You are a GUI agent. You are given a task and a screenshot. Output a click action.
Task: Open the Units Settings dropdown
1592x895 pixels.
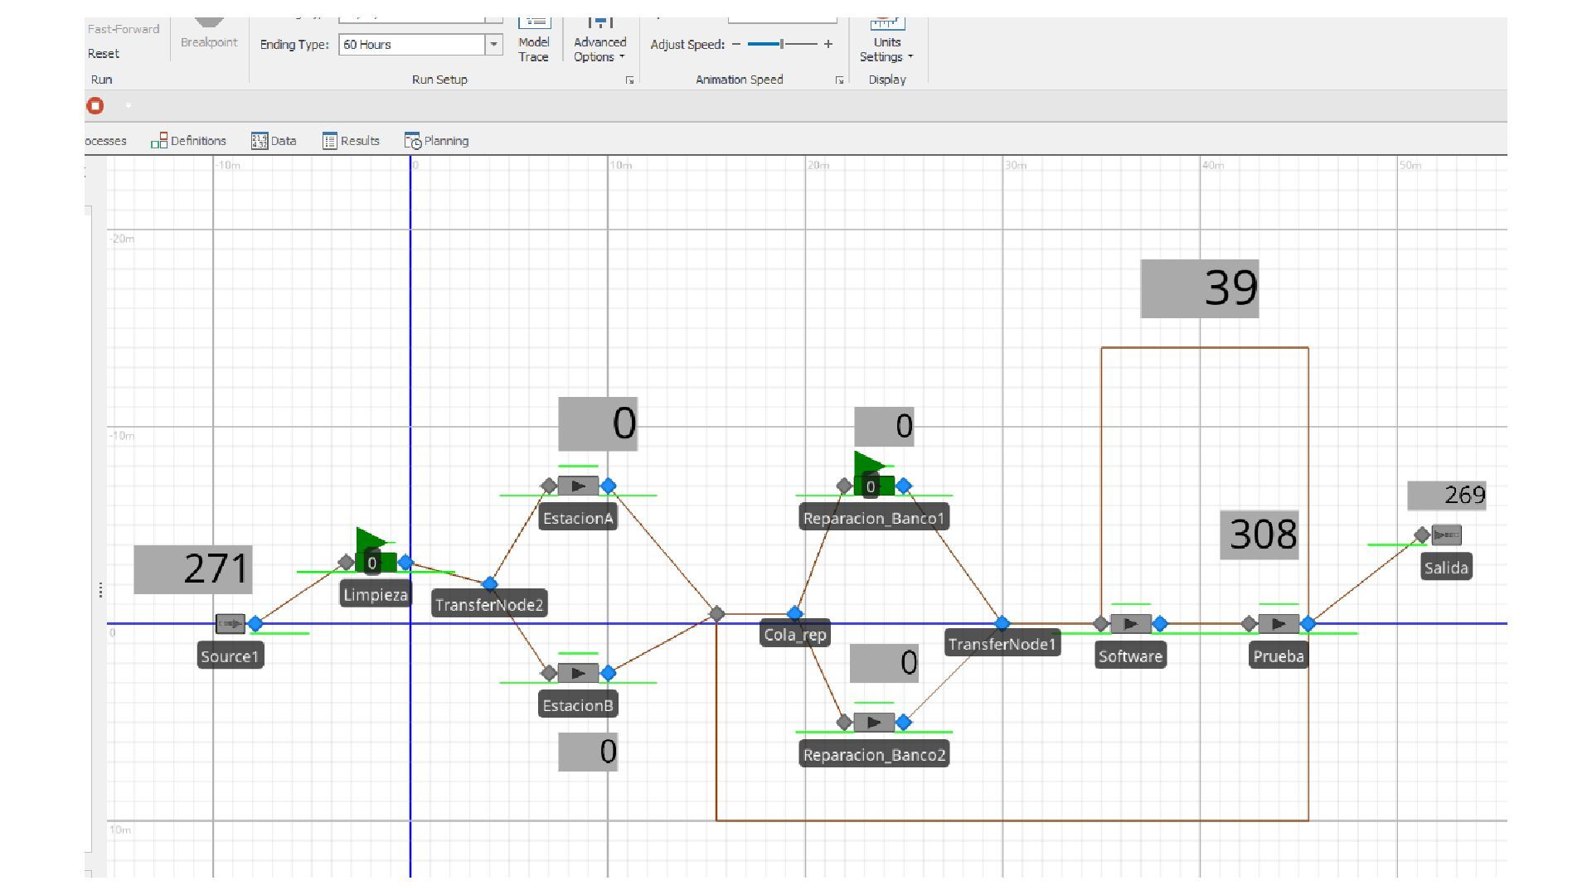pos(886,49)
